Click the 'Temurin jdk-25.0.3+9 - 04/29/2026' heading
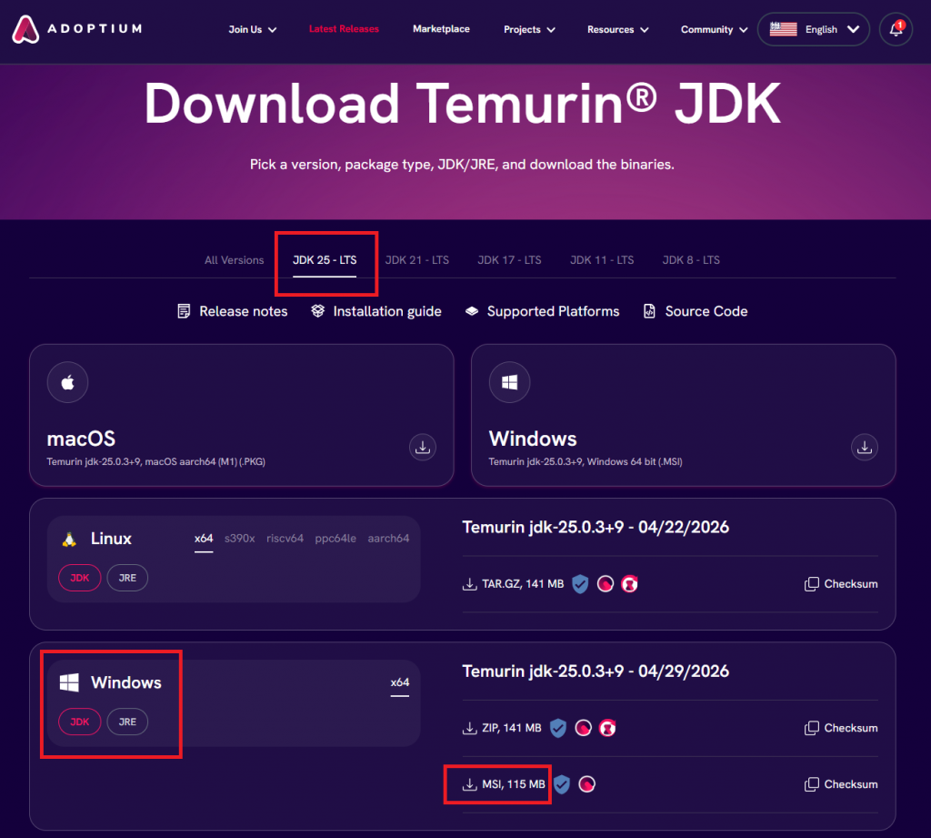This screenshot has width=931, height=838. [596, 671]
